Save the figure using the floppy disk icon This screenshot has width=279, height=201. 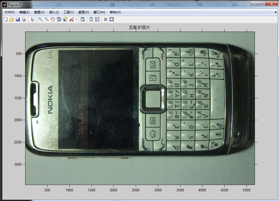(18, 19)
